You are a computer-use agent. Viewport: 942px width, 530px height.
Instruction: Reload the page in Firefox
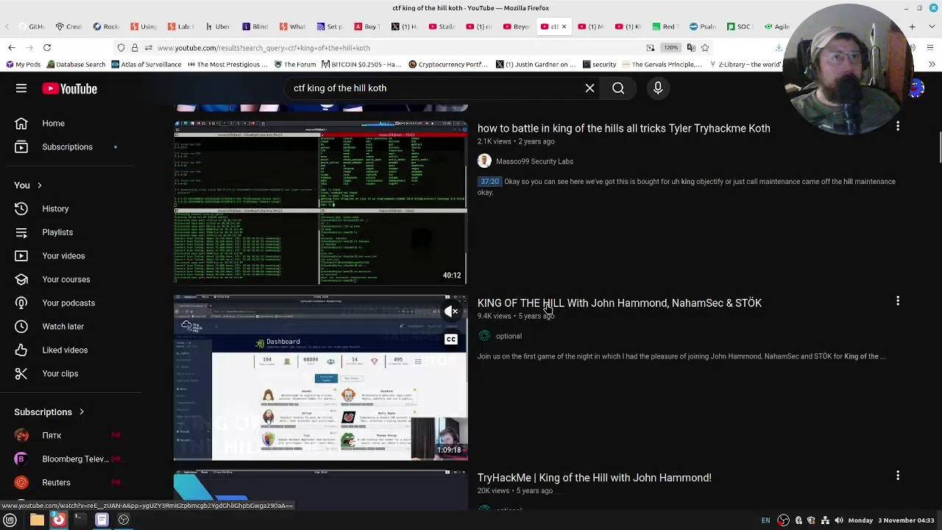[47, 48]
